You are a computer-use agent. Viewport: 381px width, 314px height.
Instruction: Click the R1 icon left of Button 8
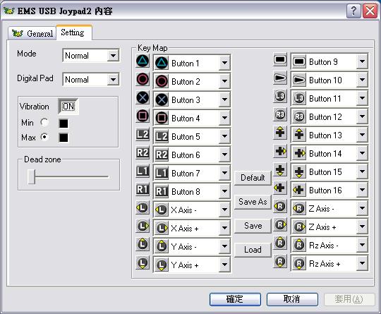click(143, 189)
